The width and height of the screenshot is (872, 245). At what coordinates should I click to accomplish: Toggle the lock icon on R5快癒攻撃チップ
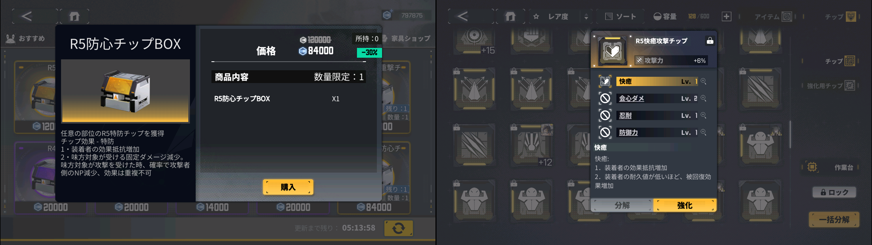coord(710,41)
